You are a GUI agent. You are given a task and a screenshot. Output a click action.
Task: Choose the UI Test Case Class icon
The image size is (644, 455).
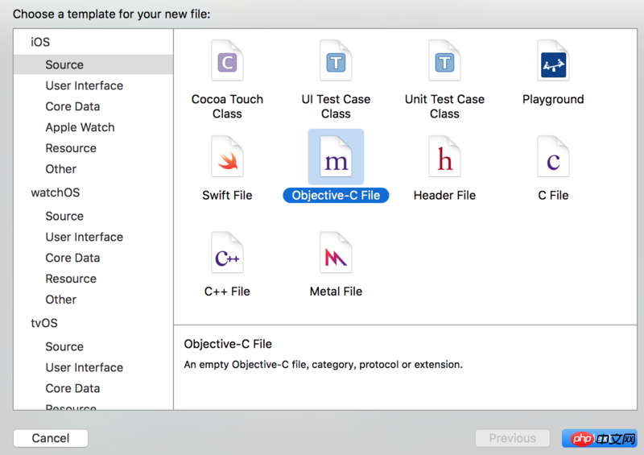[336, 61]
